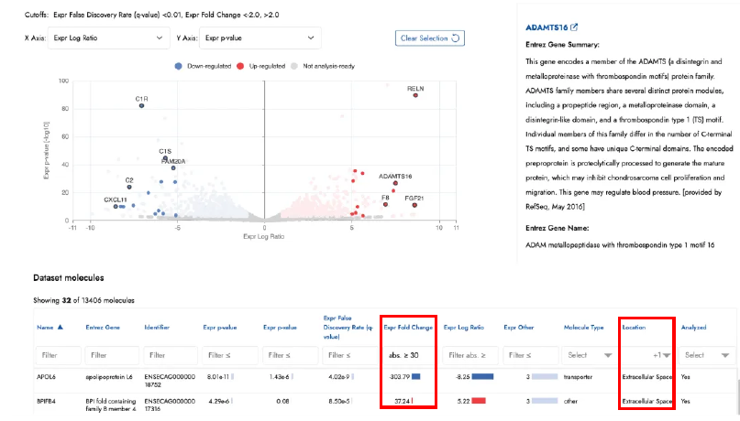740x421 pixels.
Task: Click the F8 gene data point
Action: pos(386,204)
